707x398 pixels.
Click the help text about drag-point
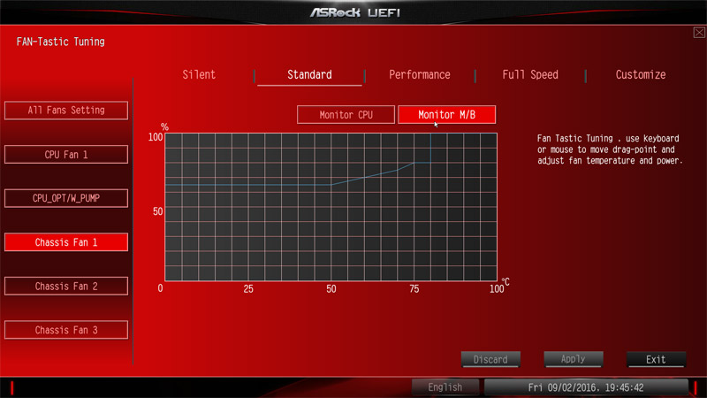tap(610, 149)
